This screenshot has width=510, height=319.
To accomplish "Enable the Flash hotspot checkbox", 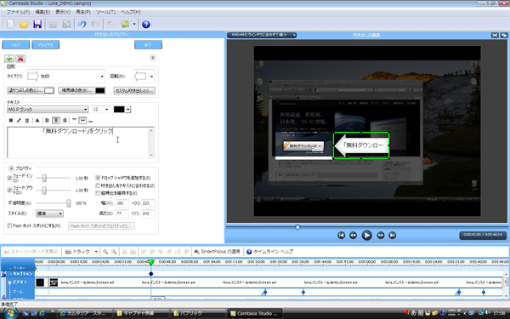I will [9, 225].
